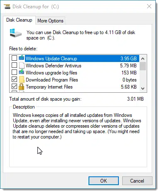Click the Windows Update Cleanup row icon
Viewport: 160px width, 193px height.
point(22,58)
